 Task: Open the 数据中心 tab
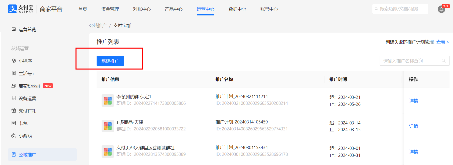(237, 9)
